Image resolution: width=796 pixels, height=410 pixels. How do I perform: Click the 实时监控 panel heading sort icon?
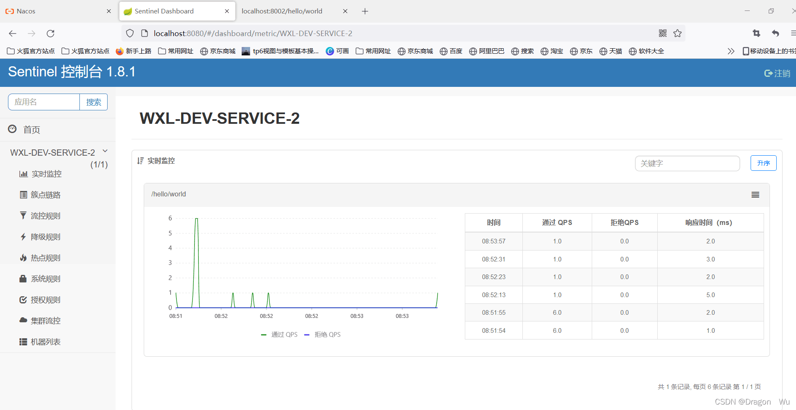(x=140, y=161)
